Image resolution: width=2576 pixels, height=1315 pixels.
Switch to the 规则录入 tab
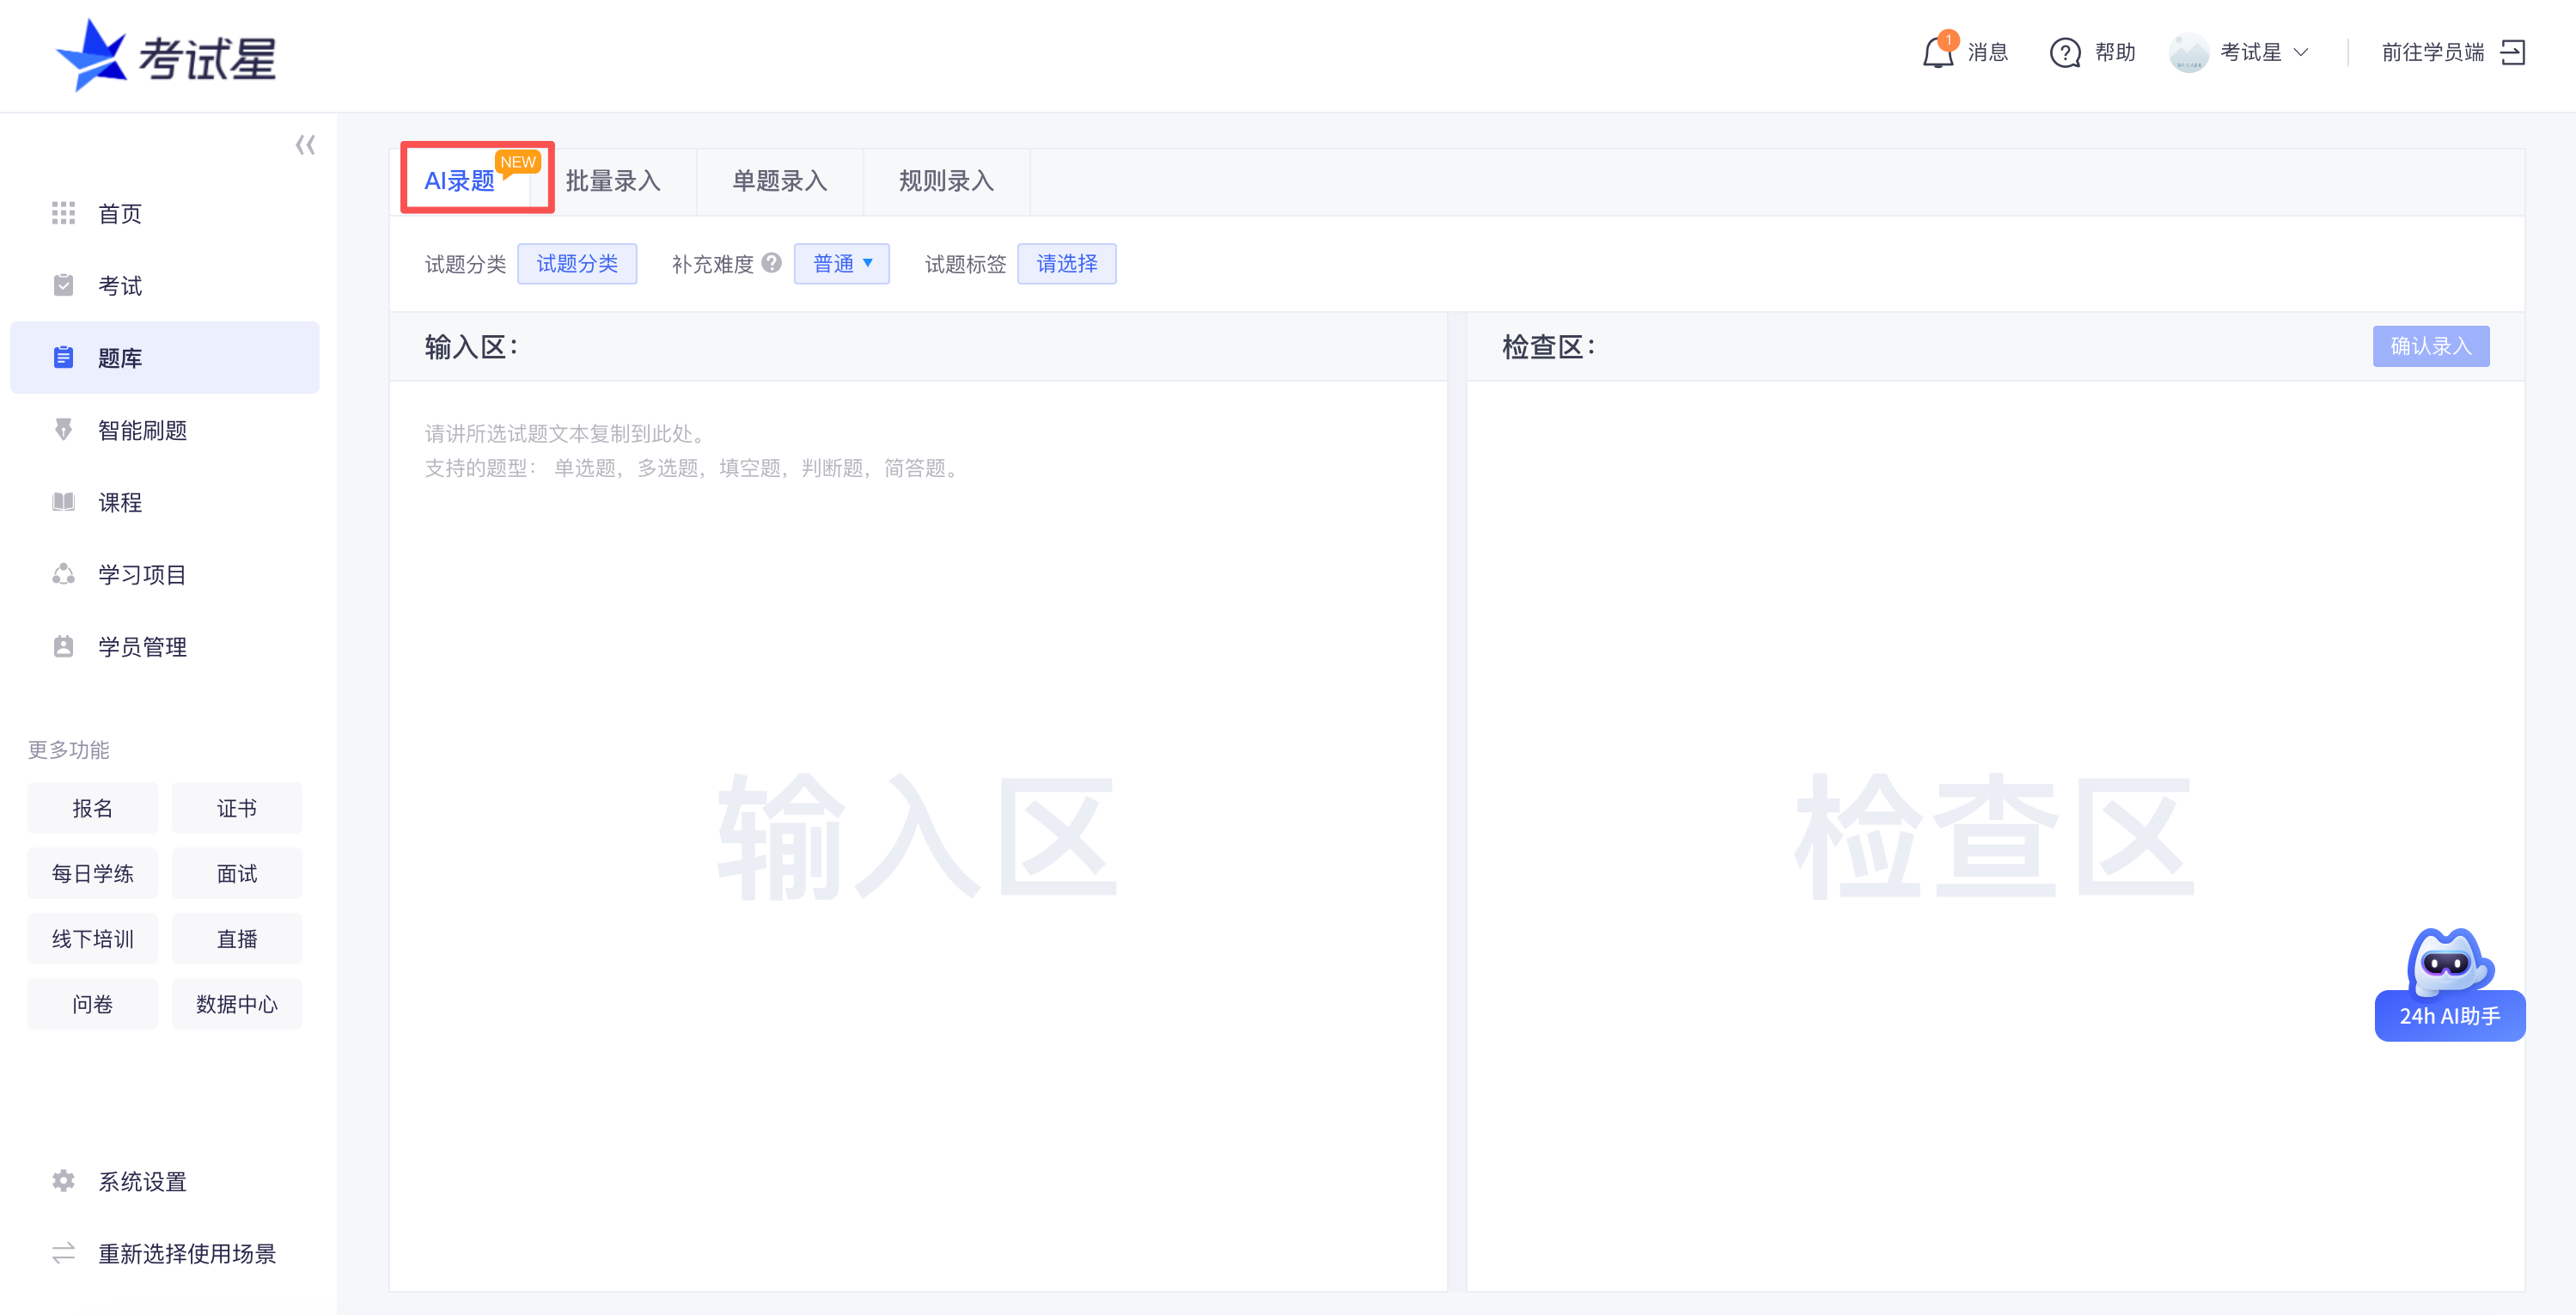tap(945, 181)
